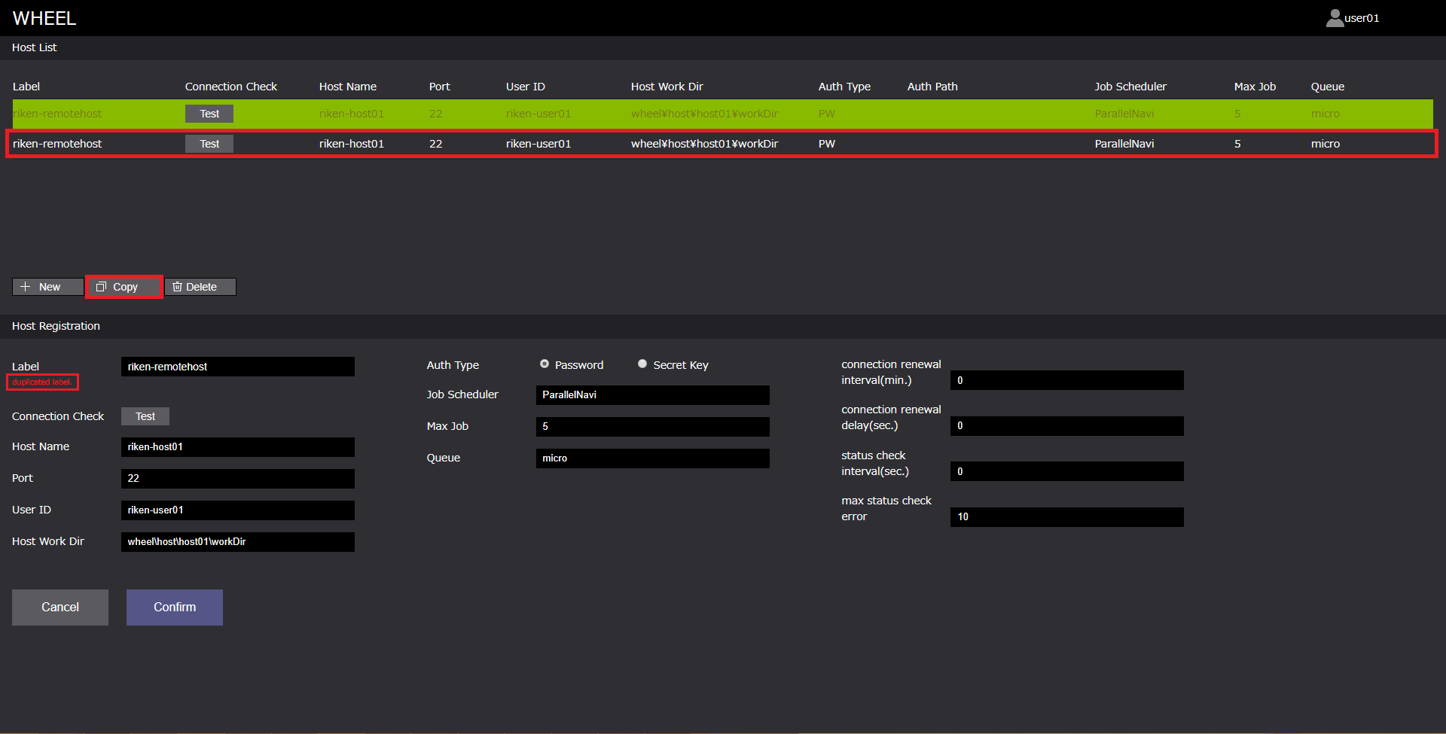Select the Secret Key auth type radio
Screen dimensions: 1446x734
(x=642, y=364)
